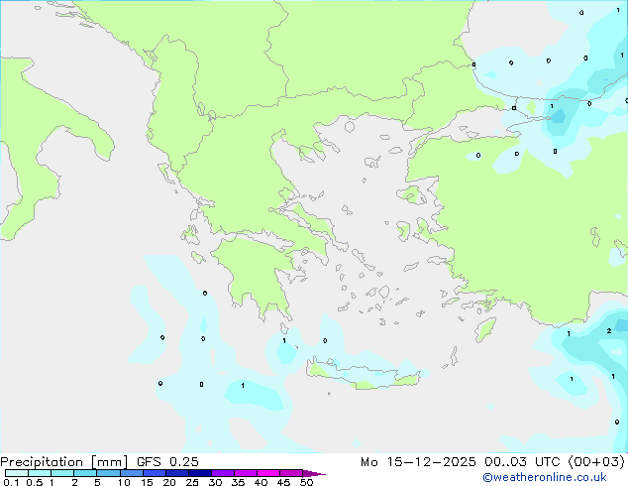
Task: Click the '20' legend tick label
Action: point(169,482)
